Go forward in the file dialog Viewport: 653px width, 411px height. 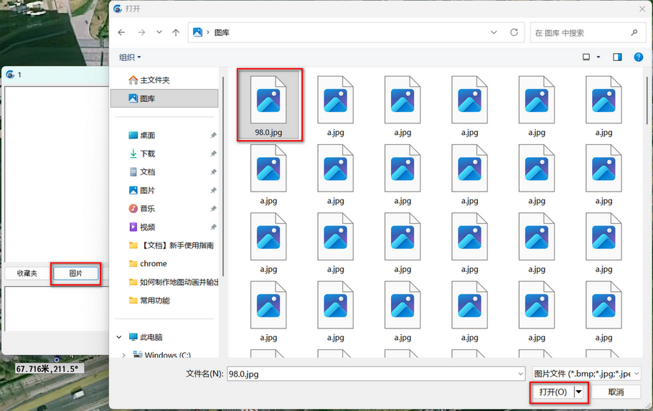click(x=141, y=32)
